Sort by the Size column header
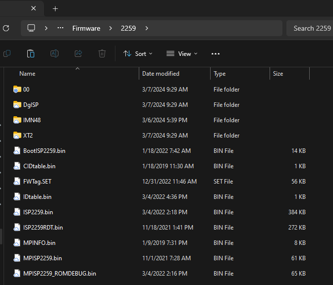 [x=278, y=74]
